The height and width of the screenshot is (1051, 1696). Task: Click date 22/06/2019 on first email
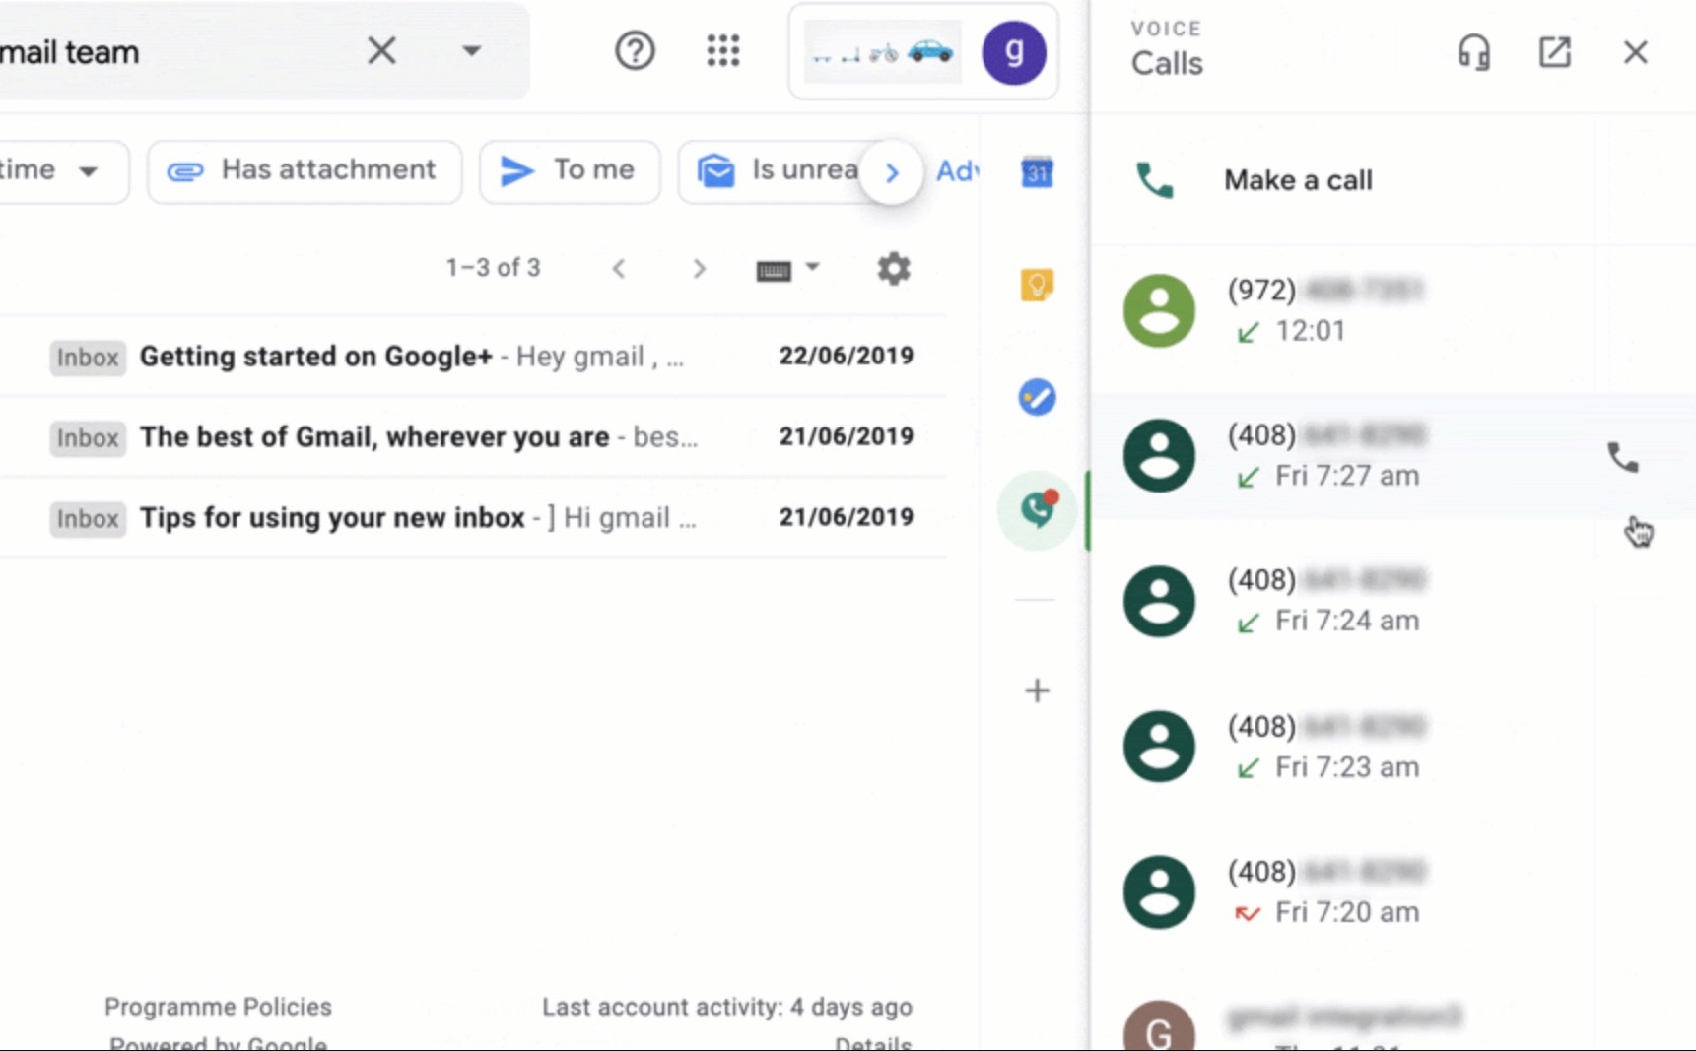click(847, 356)
